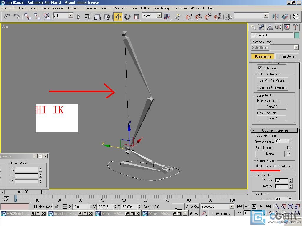Screen dimensions: 302x226
Task: Open the File menu
Action: (4, 8)
